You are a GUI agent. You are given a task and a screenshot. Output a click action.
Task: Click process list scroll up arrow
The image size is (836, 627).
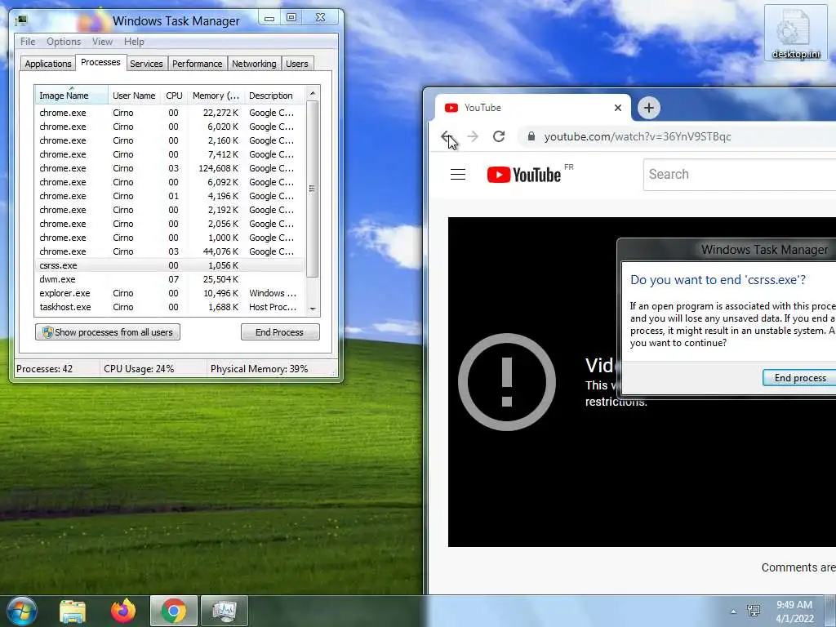pyautogui.click(x=313, y=93)
